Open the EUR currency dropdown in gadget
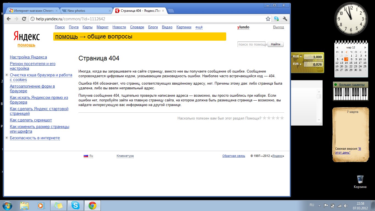The image size is (375, 211). (300, 64)
